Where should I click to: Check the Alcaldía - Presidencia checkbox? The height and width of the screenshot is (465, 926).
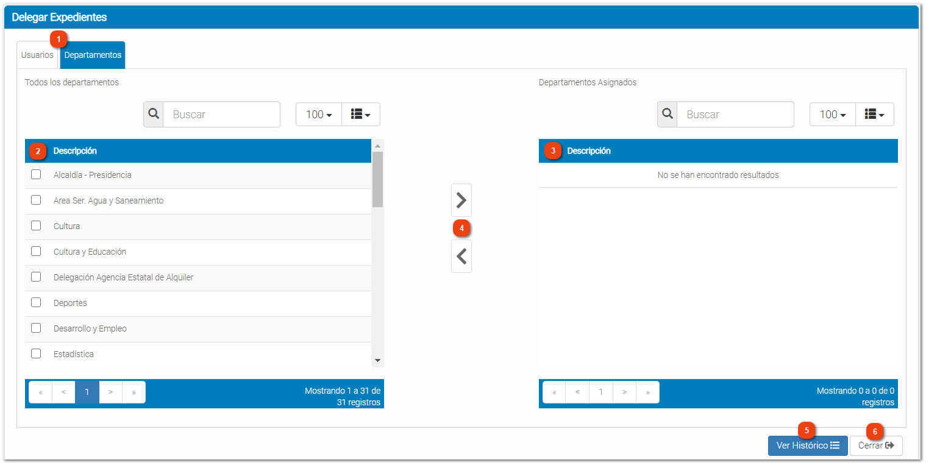click(36, 174)
